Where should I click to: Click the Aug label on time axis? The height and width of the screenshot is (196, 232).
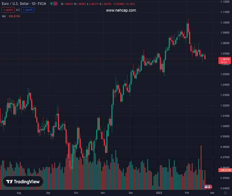19,193
